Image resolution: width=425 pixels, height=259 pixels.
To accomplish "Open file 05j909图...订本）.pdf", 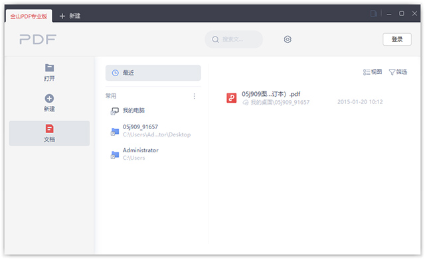I will [271, 94].
